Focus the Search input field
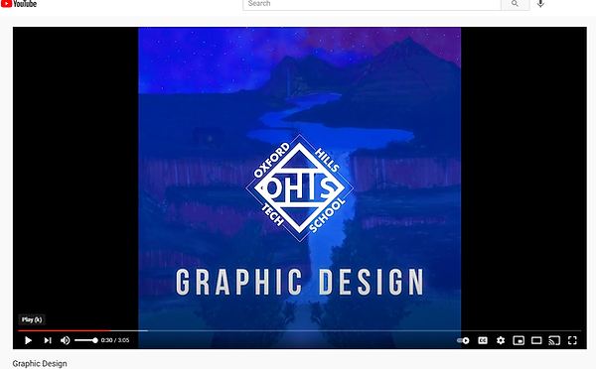The image size is (596, 369). [372, 4]
